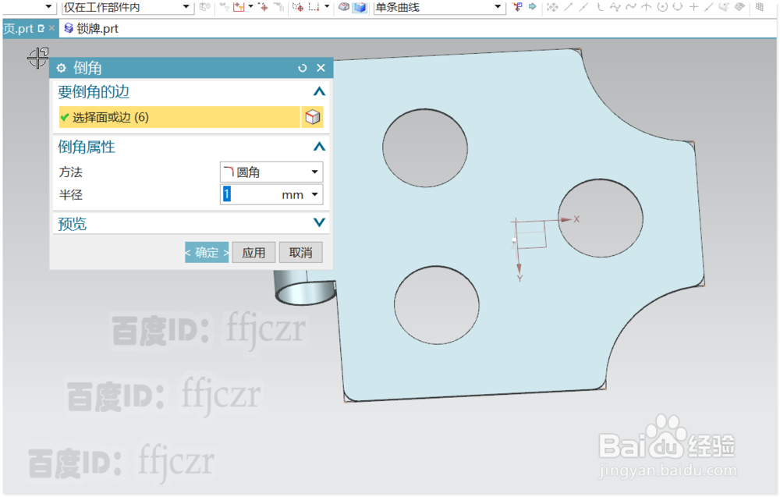Open the 方法 dropdown showing 圆角

click(x=271, y=172)
